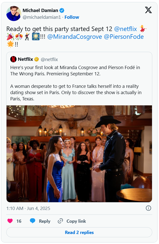
Task: Open the tweet info icon
Action: coord(148,208)
